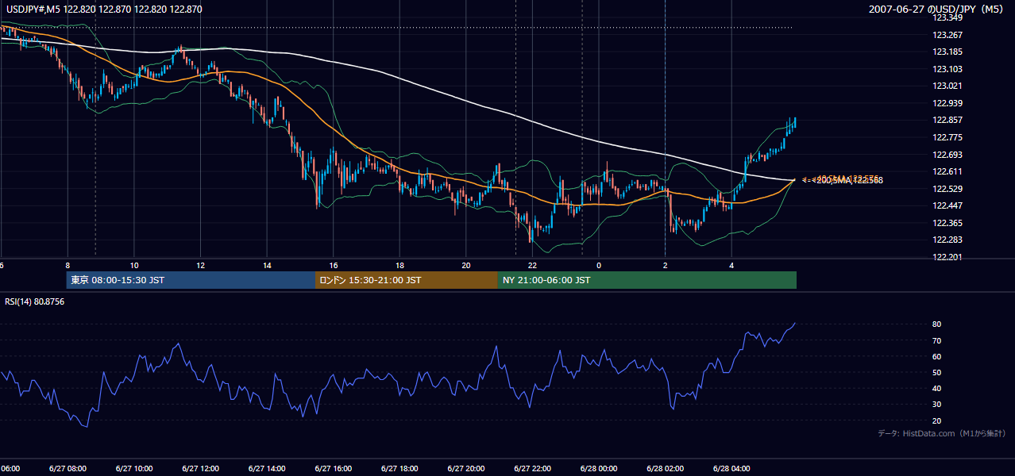The image size is (1015, 476).
Task: Select the 東京 08:00-15:30 JST session bar
Action: click(191, 280)
